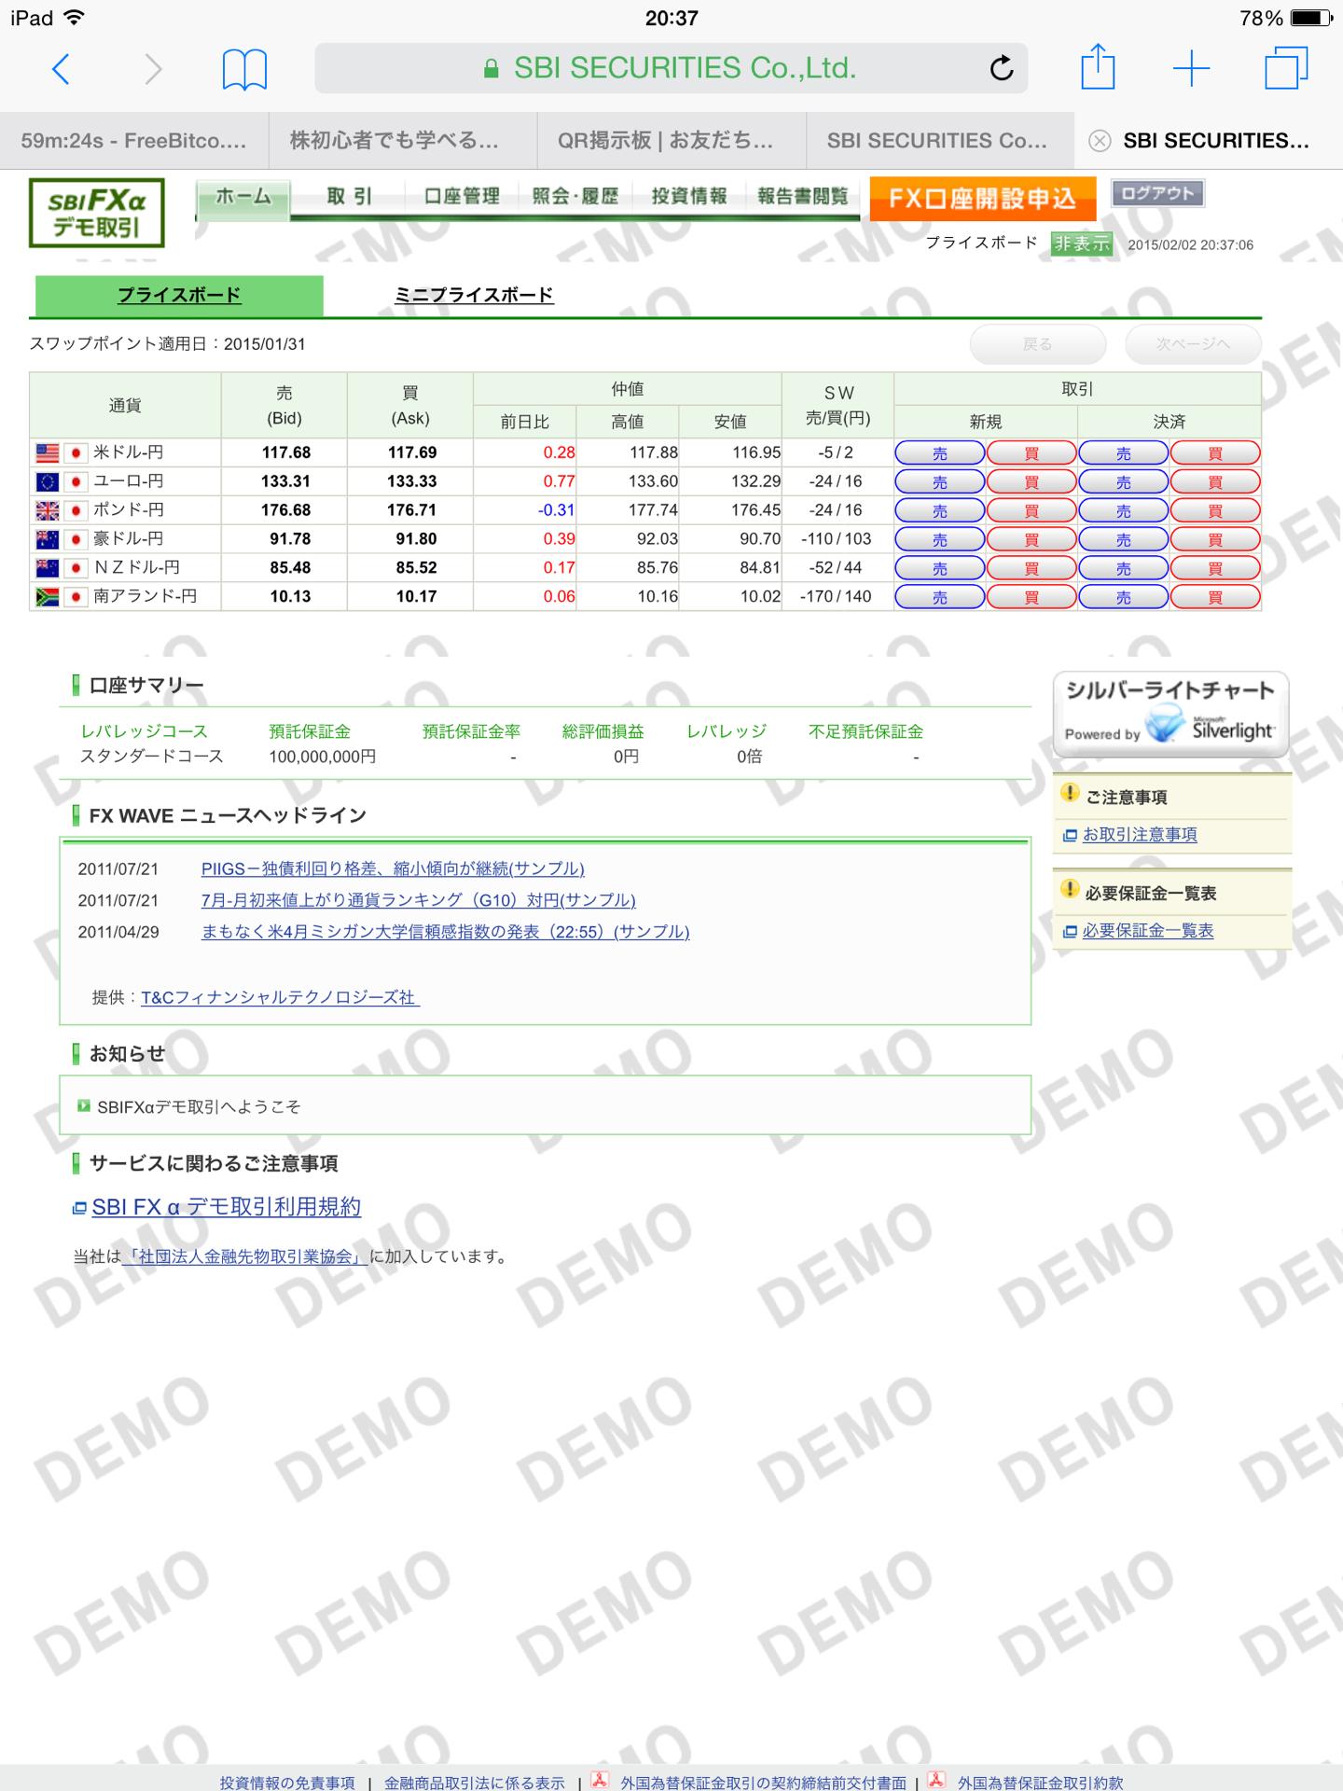Close the active SBI SECURITIES tab
This screenshot has width=1343, height=1791.
(x=1101, y=141)
